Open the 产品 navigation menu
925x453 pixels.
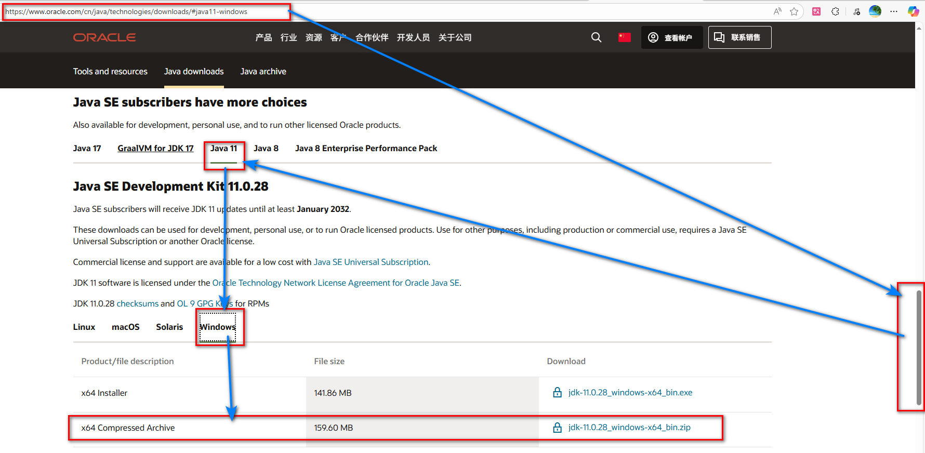coord(263,37)
